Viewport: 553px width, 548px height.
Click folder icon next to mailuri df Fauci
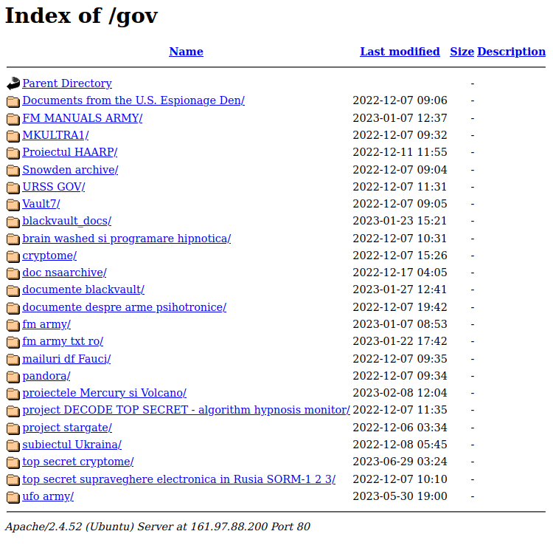click(x=13, y=360)
